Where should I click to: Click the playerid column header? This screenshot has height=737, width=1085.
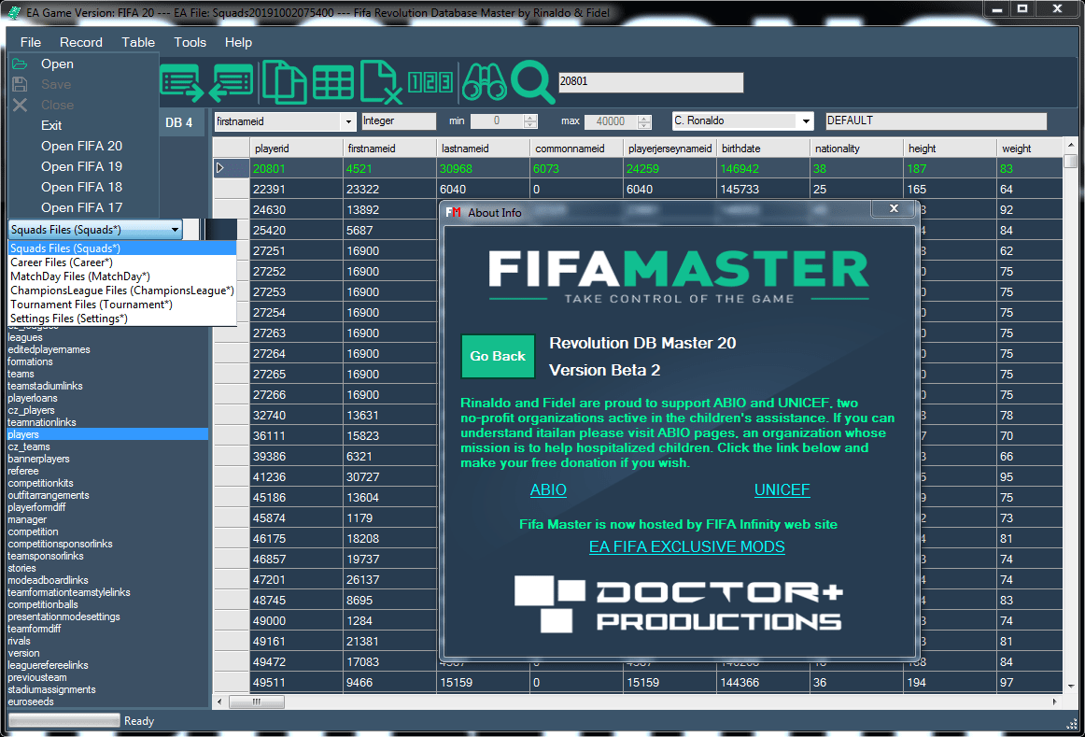pos(296,149)
